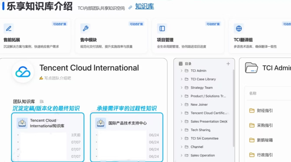Click the 名称 column header
Screen dimensions: 291x162
(x=252, y=93)
